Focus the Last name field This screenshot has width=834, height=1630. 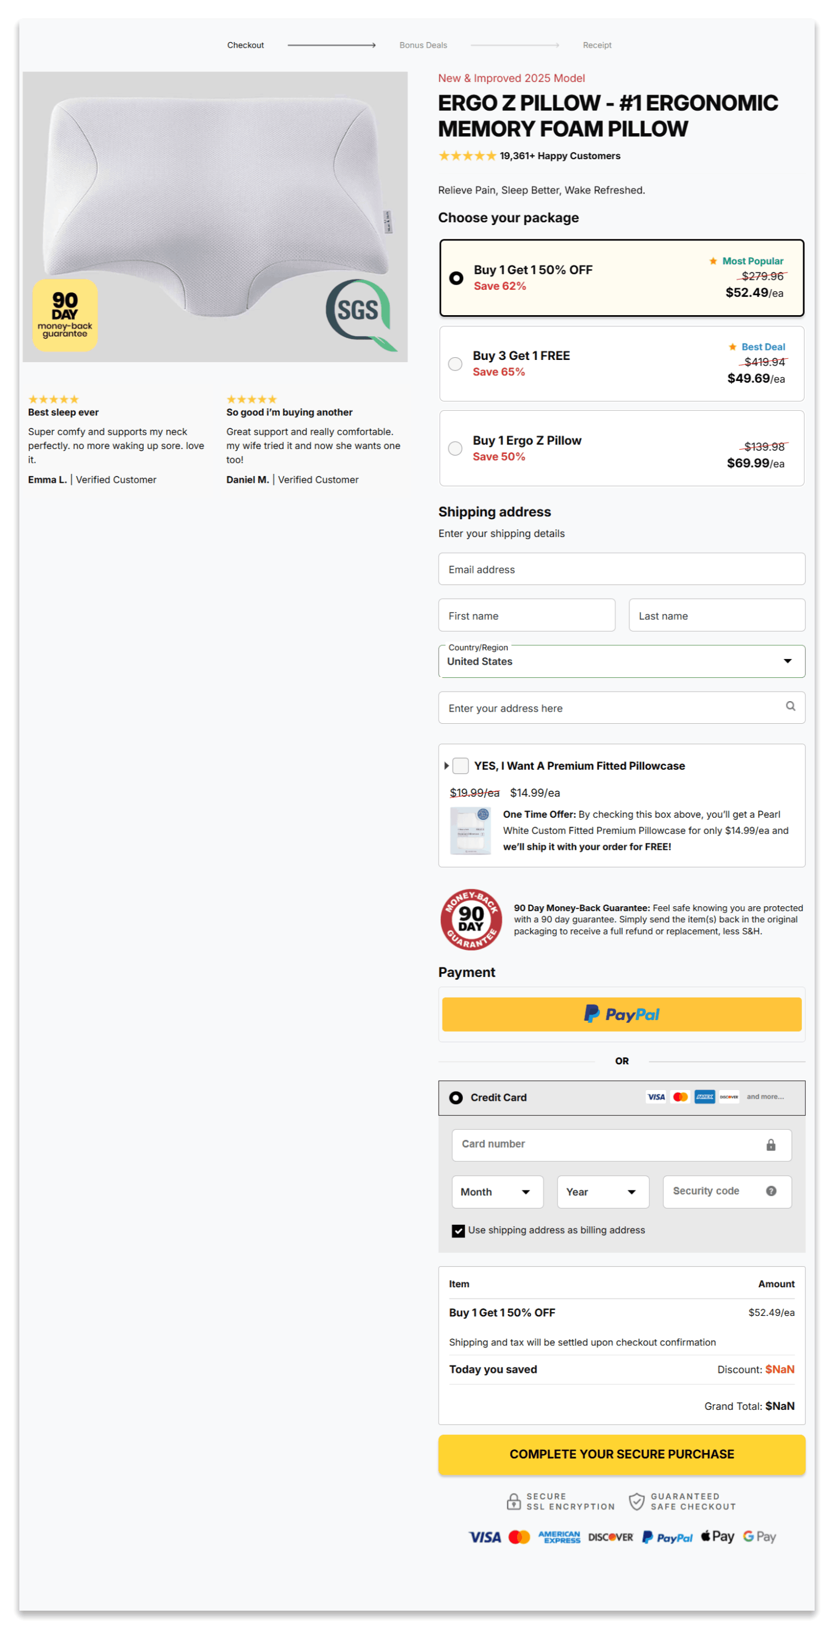tap(716, 616)
